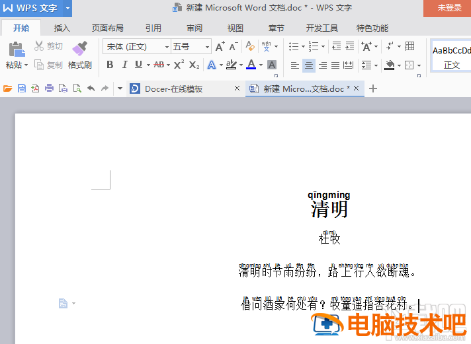Viewport: 471px width, 344px height.
Task: Switch to the 引用 (References) tab
Action: 153,28
